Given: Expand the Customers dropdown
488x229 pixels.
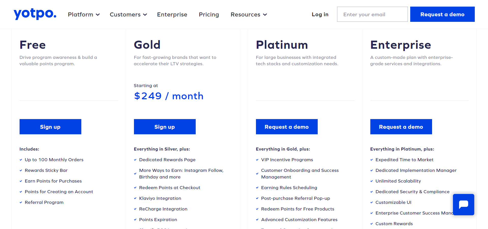Looking at the screenshot, I should [x=128, y=14].
